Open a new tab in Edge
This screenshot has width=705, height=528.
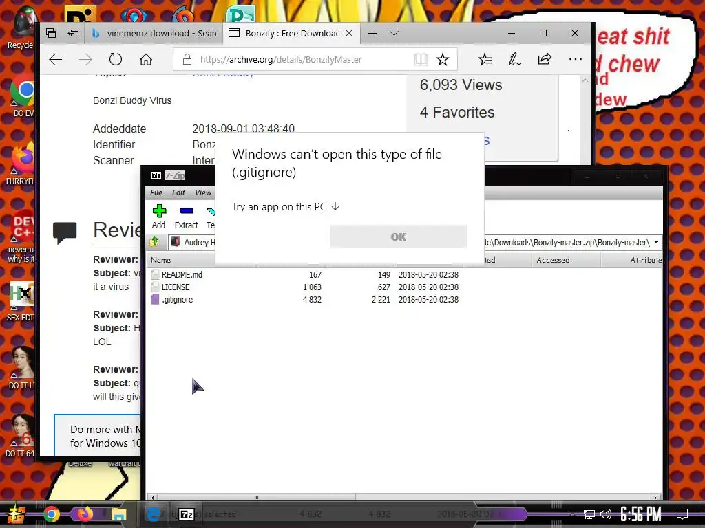372,33
